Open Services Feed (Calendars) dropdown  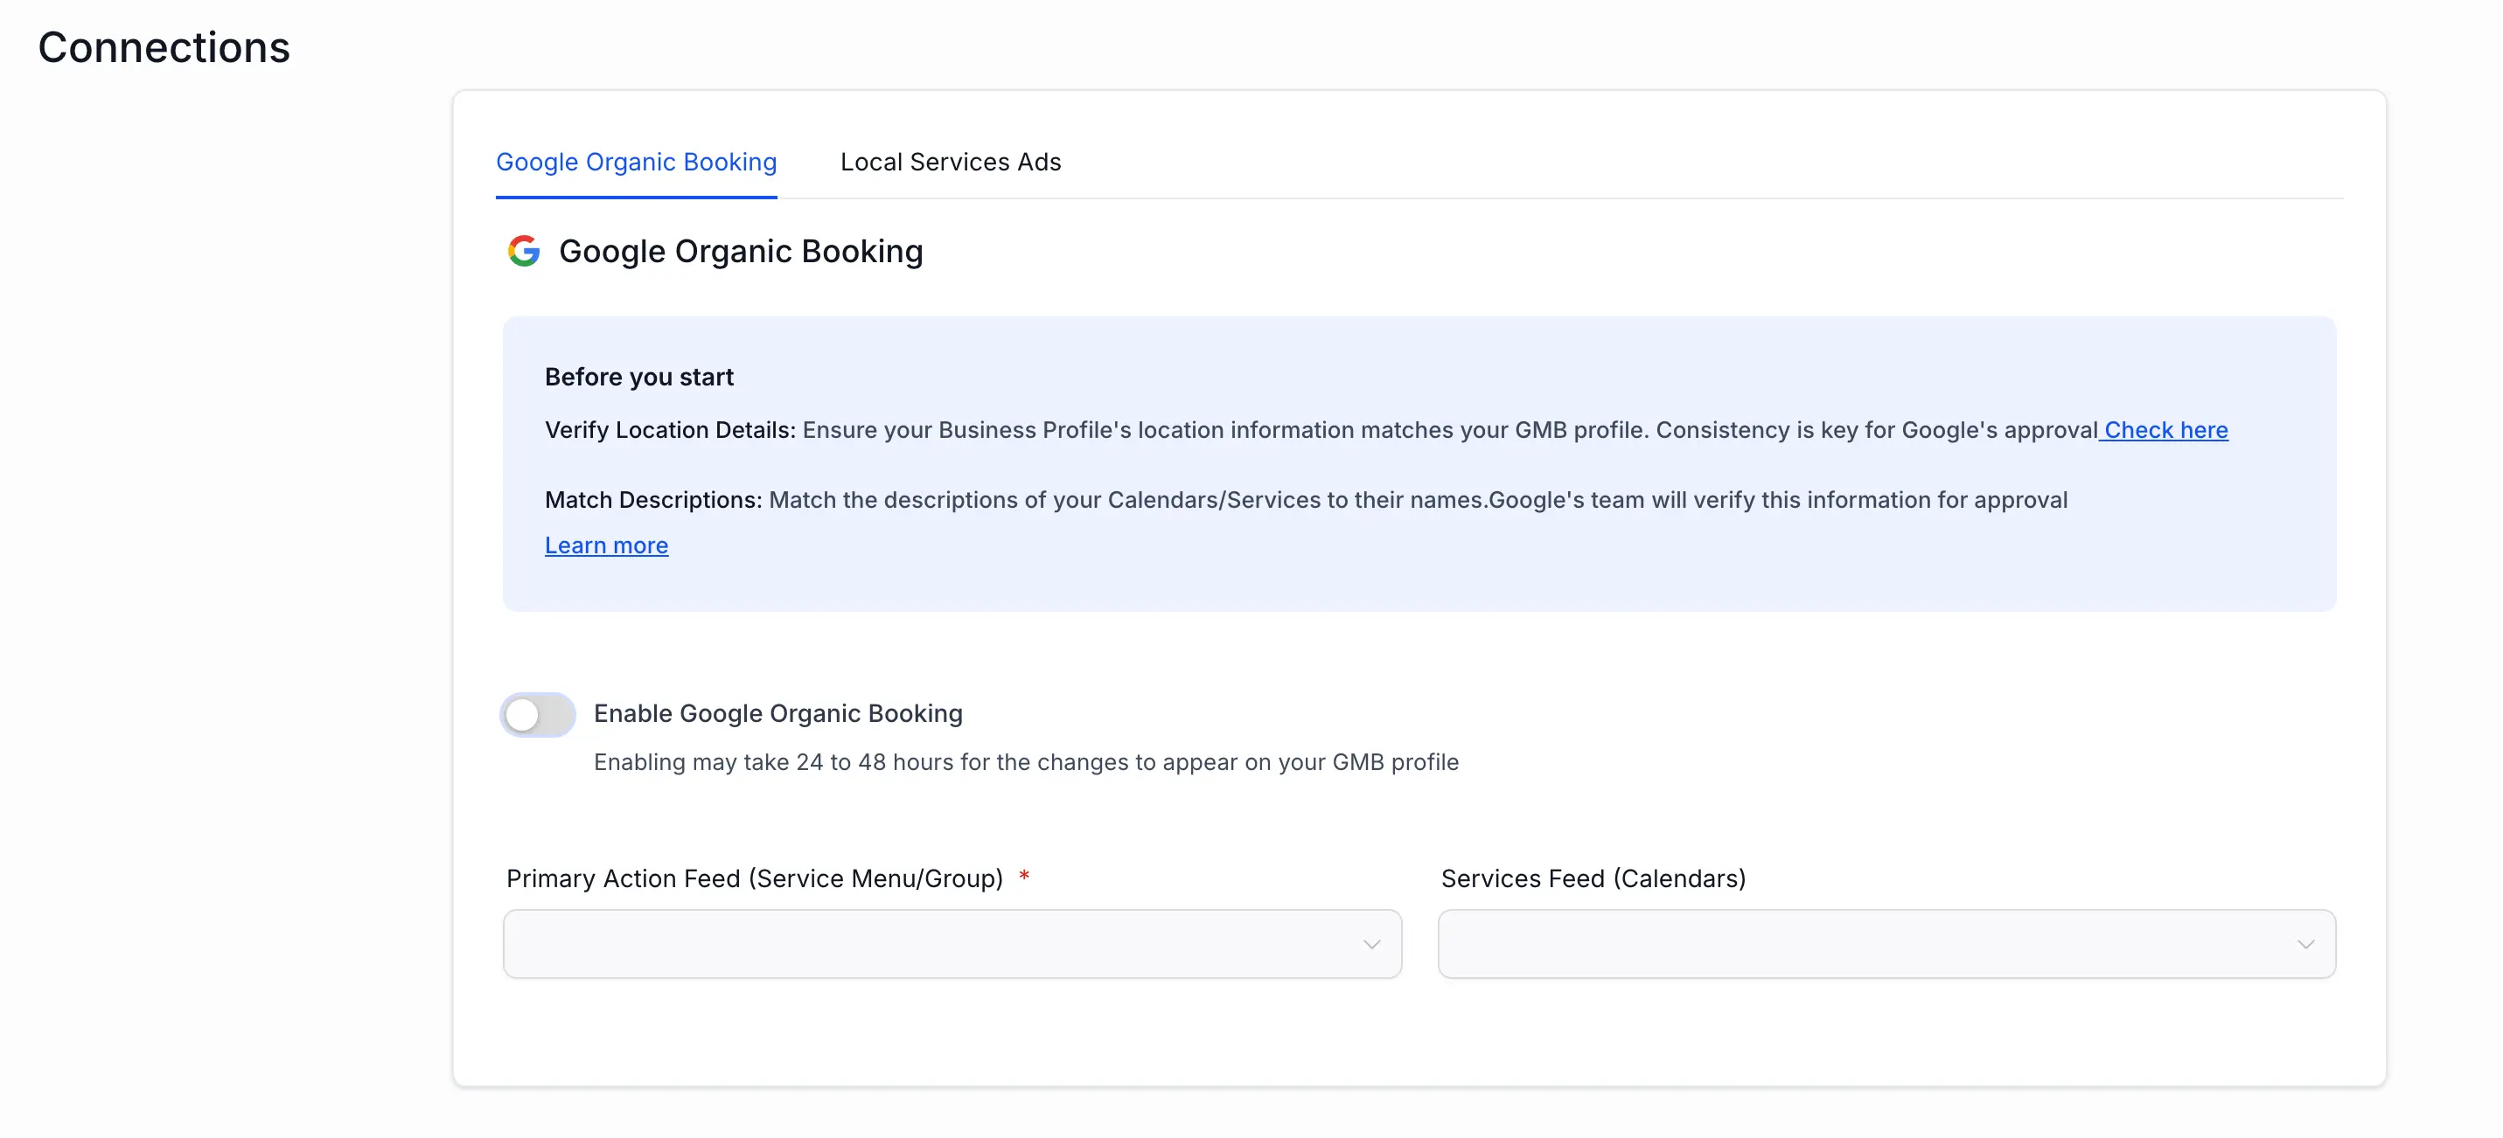click(x=1887, y=944)
